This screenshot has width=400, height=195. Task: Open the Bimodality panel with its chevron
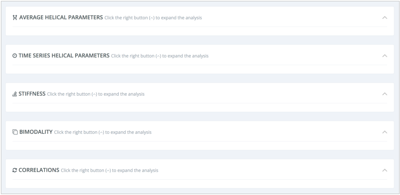(384, 132)
